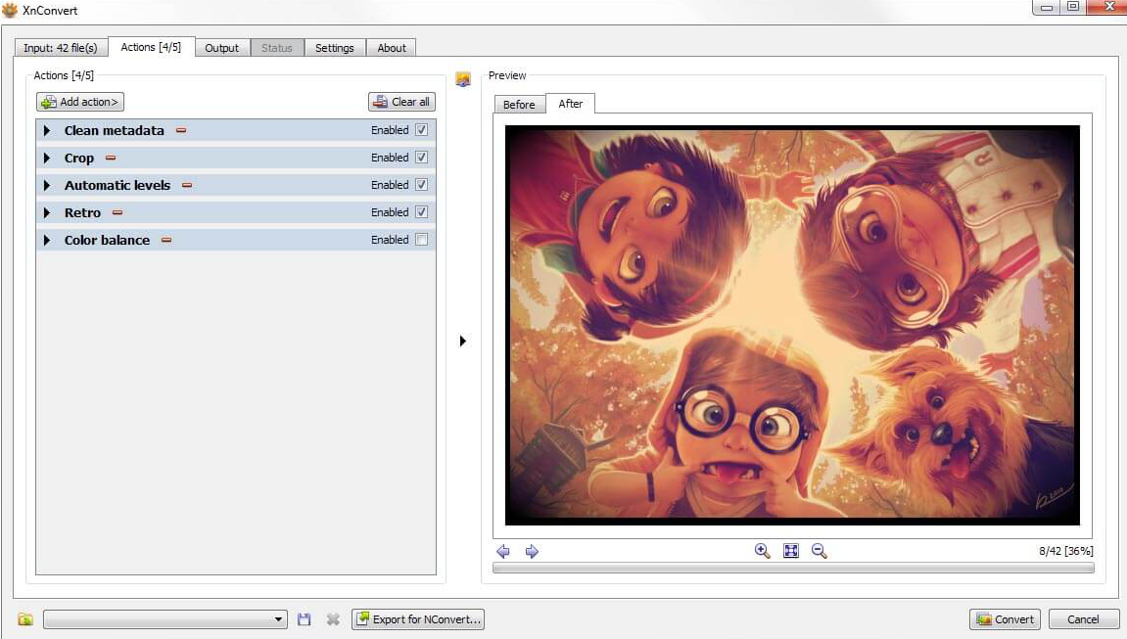The width and height of the screenshot is (1127, 639).
Task: Click the fit-to-window zoom icon
Action: [x=791, y=551]
